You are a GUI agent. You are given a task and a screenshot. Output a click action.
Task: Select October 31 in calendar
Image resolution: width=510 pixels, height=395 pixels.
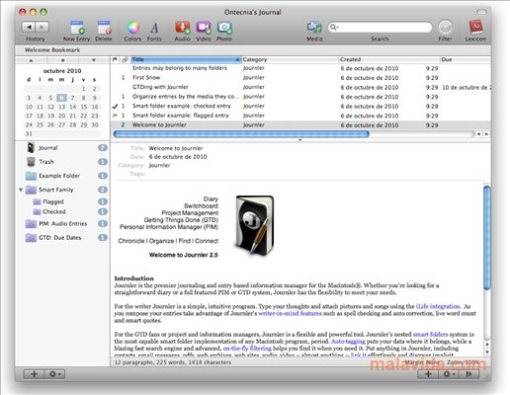(29, 134)
